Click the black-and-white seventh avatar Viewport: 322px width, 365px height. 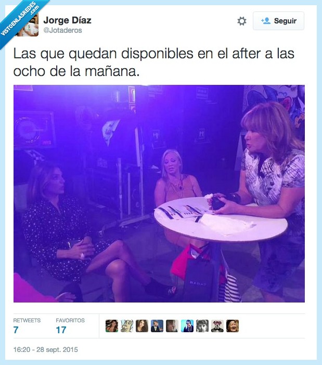(x=202, y=325)
